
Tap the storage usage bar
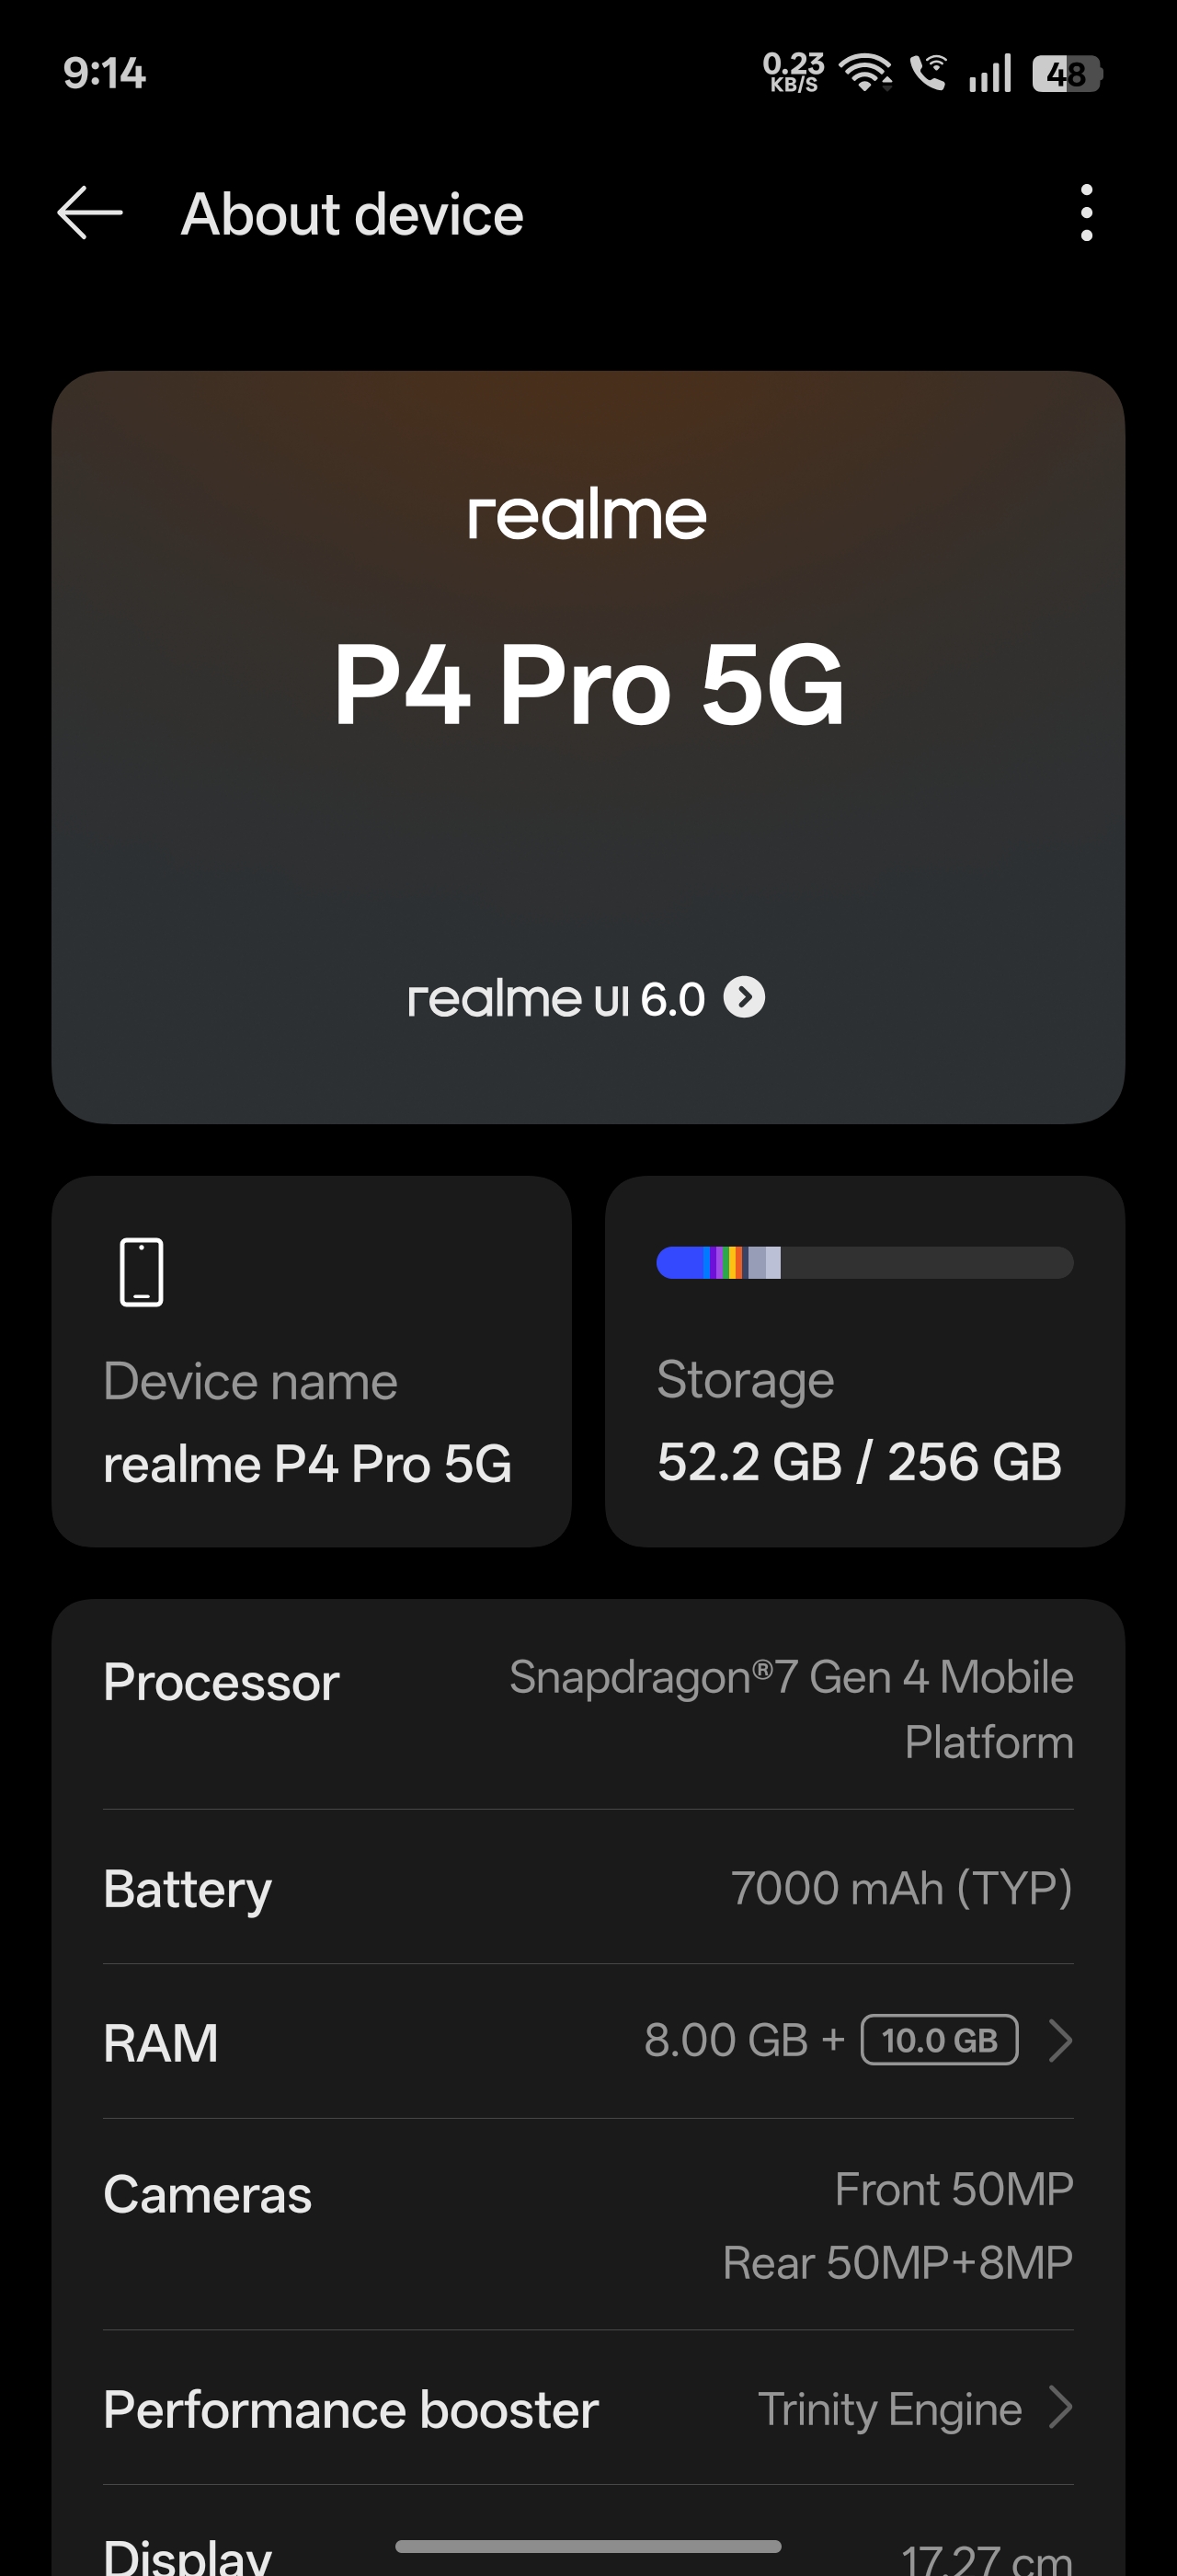point(864,1263)
